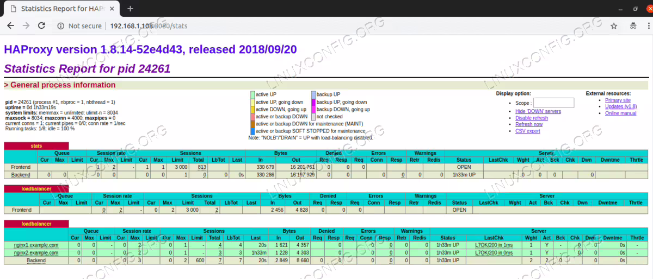Open the CSV export link

pos(528,131)
